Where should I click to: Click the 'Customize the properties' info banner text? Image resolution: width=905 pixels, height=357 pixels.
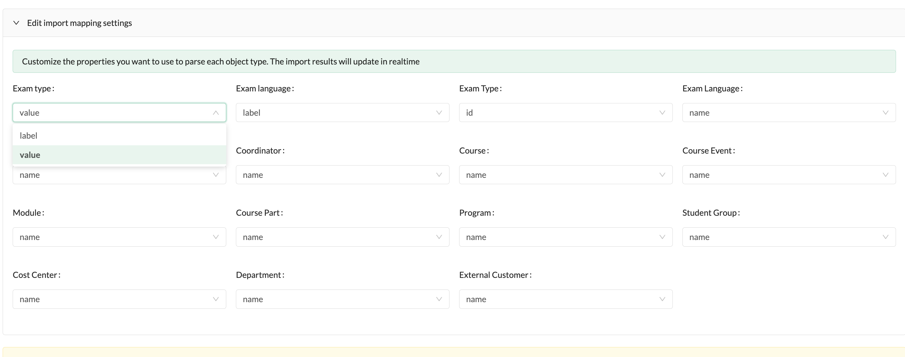(x=221, y=61)
